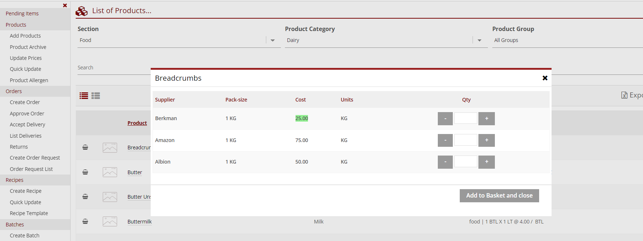The height and width of the screenshot is (241, 643).
Task: Close the Breadcrumbs dialog
Action: point(545,78)
